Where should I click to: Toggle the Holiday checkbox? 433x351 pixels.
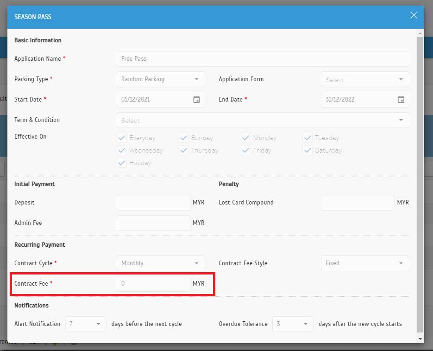point(122,163)
